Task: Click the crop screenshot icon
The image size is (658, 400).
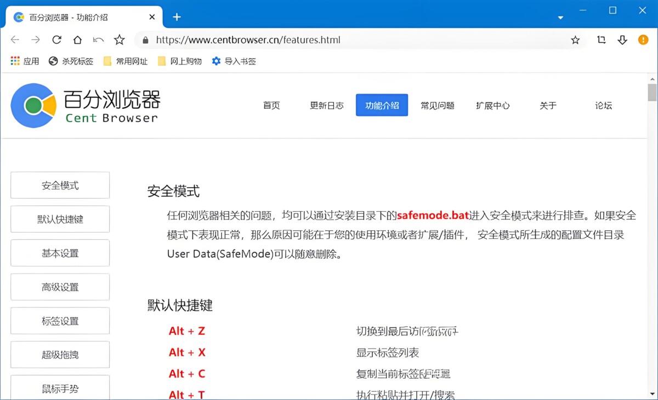Action: pos(602,40)
